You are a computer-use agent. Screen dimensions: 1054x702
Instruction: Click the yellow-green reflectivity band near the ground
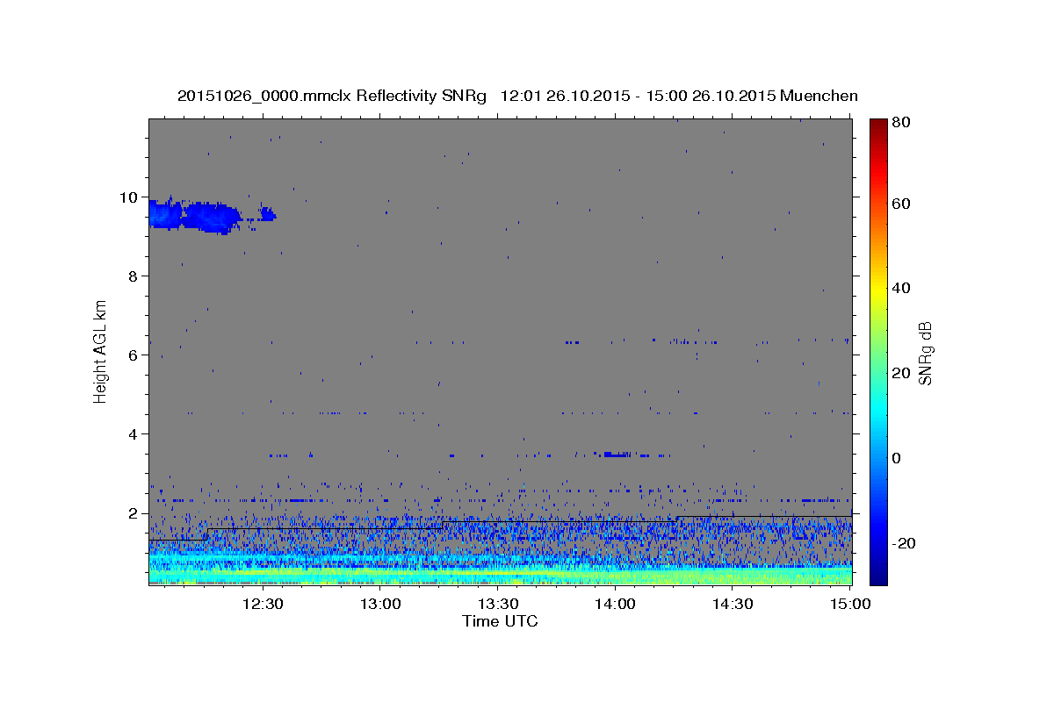[500, 575]
